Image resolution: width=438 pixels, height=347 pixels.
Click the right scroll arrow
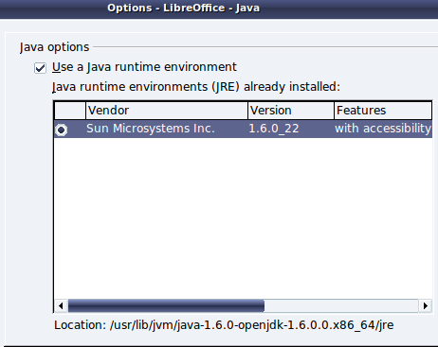point(426,305)
